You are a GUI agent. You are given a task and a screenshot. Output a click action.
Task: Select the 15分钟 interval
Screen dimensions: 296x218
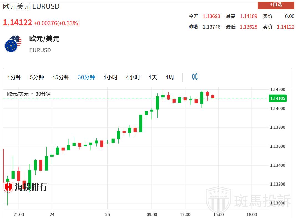click(x=61, y=77)
